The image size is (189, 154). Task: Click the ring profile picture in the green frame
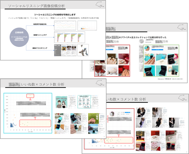147,49
